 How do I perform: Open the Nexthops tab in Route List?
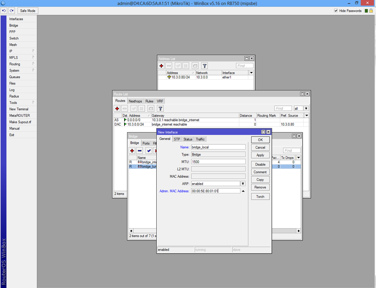pyautogui.click(x=135, y=101)
